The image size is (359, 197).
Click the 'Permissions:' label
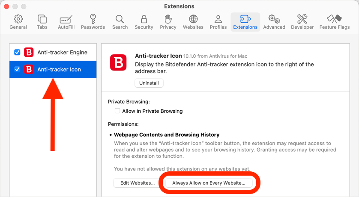123,124
